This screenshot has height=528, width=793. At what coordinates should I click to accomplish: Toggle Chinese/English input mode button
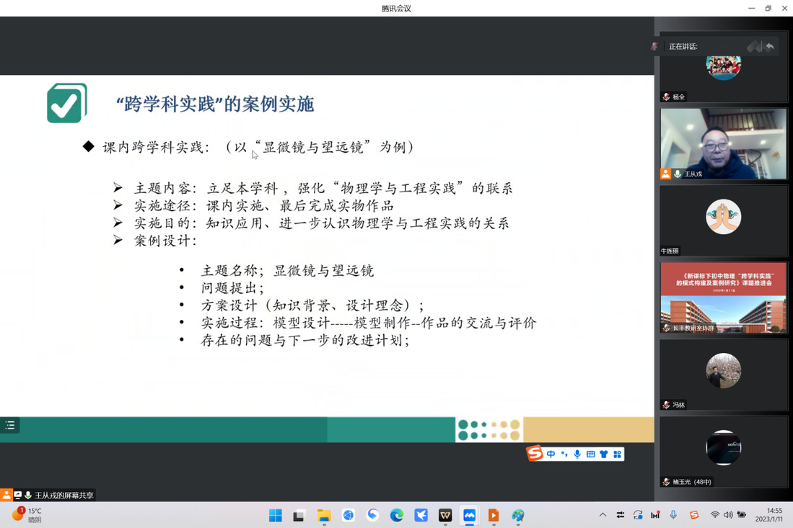[551, 455]
